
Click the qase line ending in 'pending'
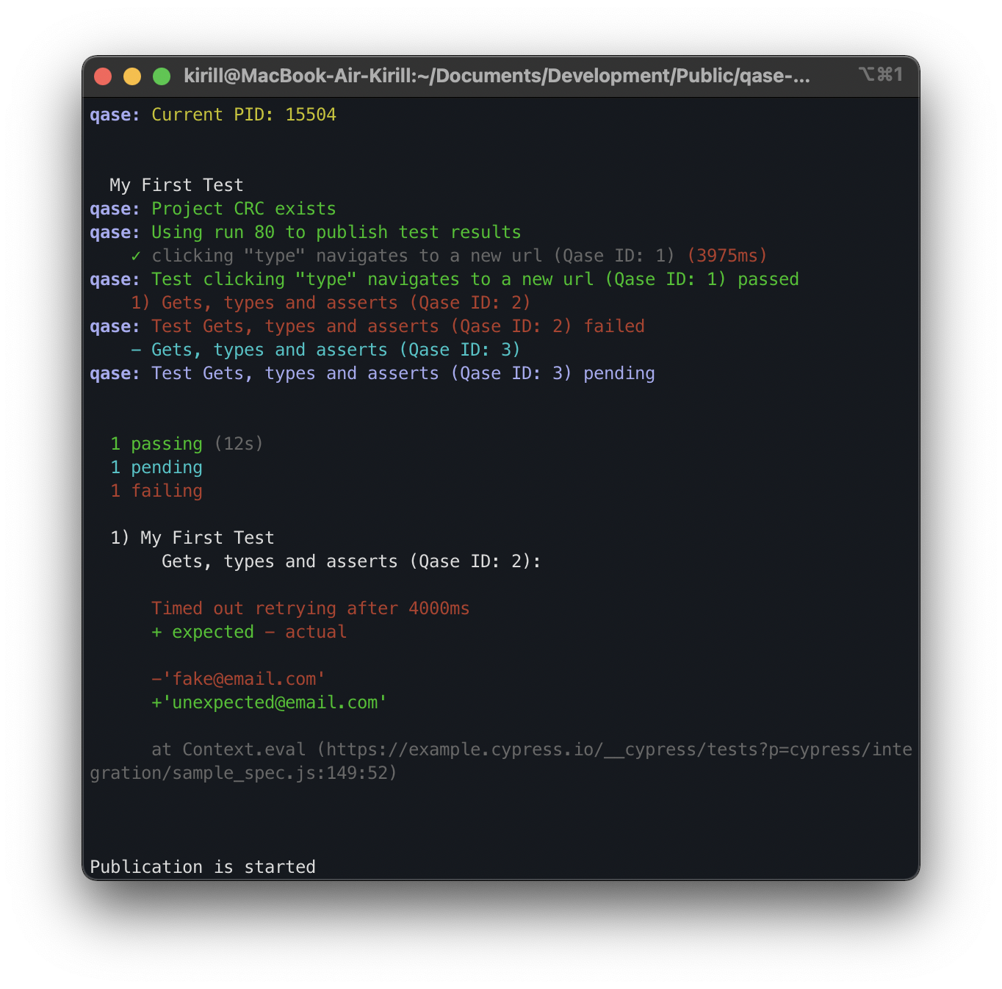372,373
